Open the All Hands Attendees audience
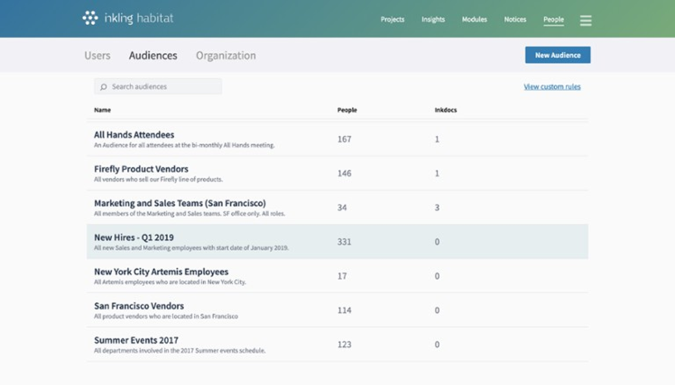675x385 pixels. point(134,135)
